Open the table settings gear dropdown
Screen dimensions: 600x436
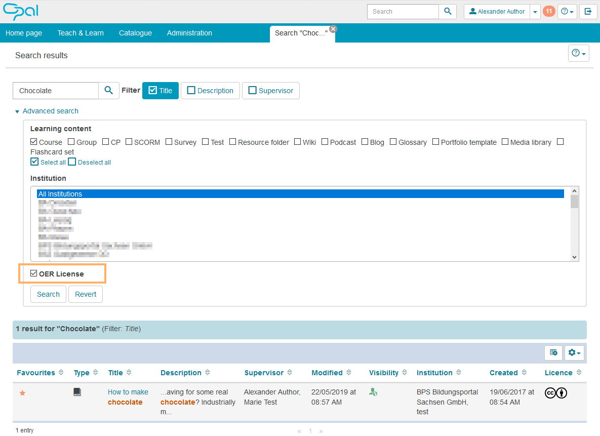(x=575, y=353)
